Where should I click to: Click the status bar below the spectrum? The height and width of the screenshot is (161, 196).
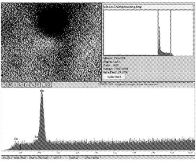coord(98,158)
